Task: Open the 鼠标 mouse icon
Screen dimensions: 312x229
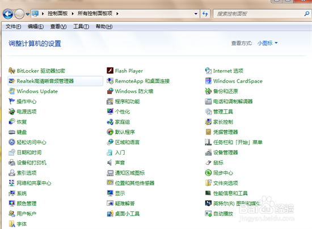Action: tap(208, 163)
